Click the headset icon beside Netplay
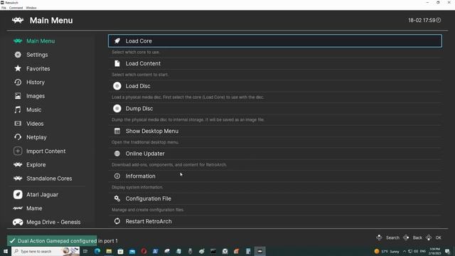This screenshot has width=455, height=256. [x=18, y=137]
